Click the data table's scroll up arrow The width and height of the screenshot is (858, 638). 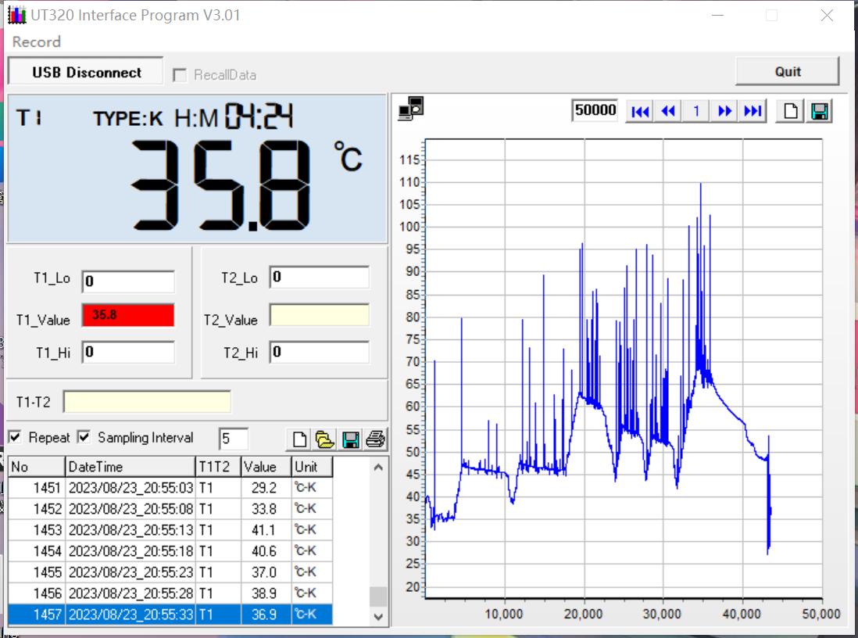point(378,468)
